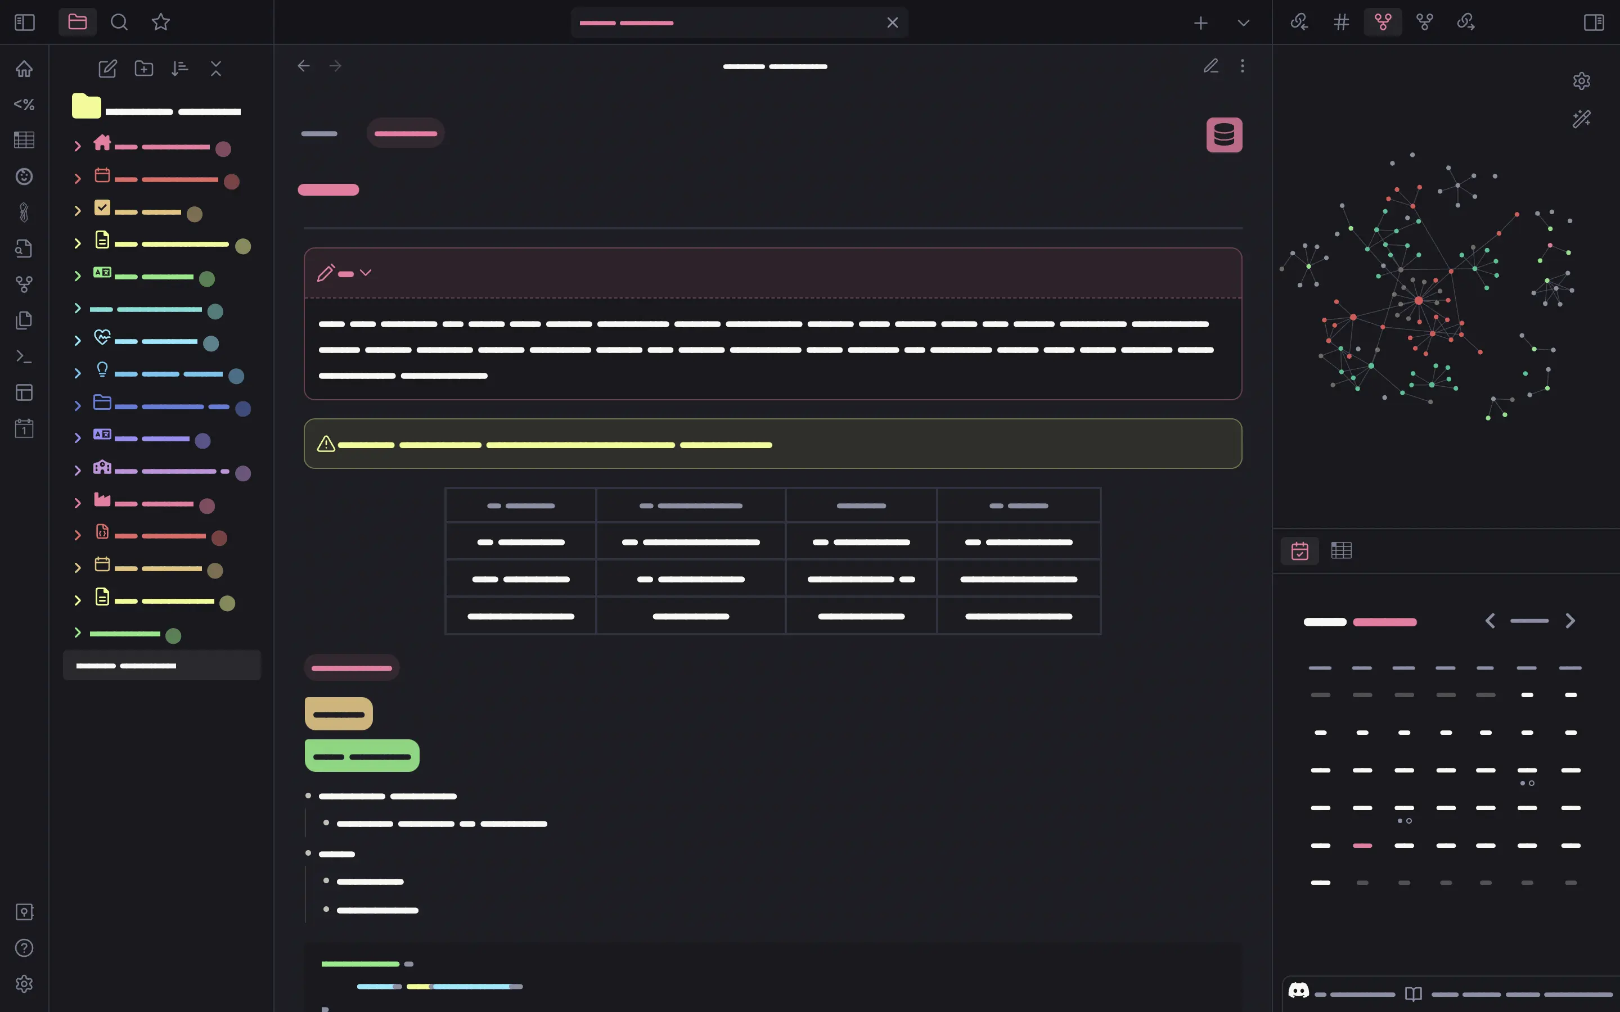This screenshot has width=1620, height=1012.
Task: Open the Search tab in the left sidebar
Action: click(x=119, y=22)
